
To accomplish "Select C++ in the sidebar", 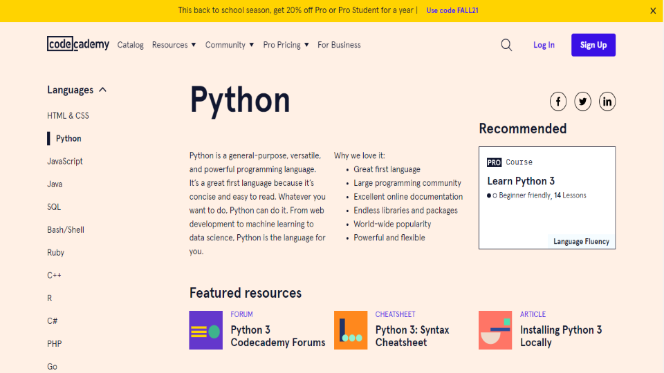I will click(x=54, y=276).
